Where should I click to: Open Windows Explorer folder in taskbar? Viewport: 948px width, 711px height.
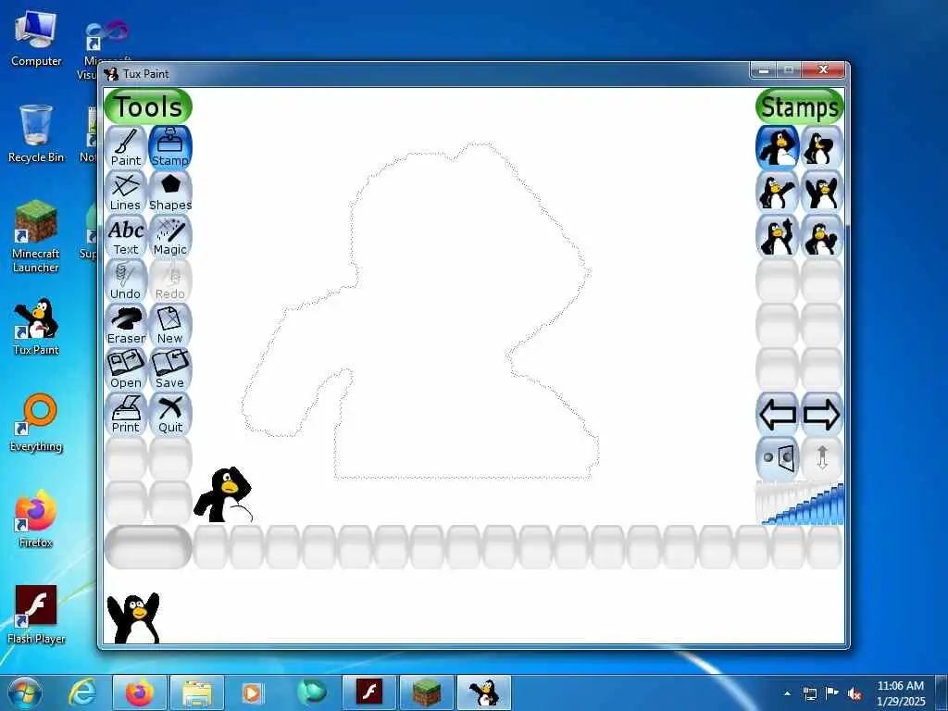click(197, 692)
